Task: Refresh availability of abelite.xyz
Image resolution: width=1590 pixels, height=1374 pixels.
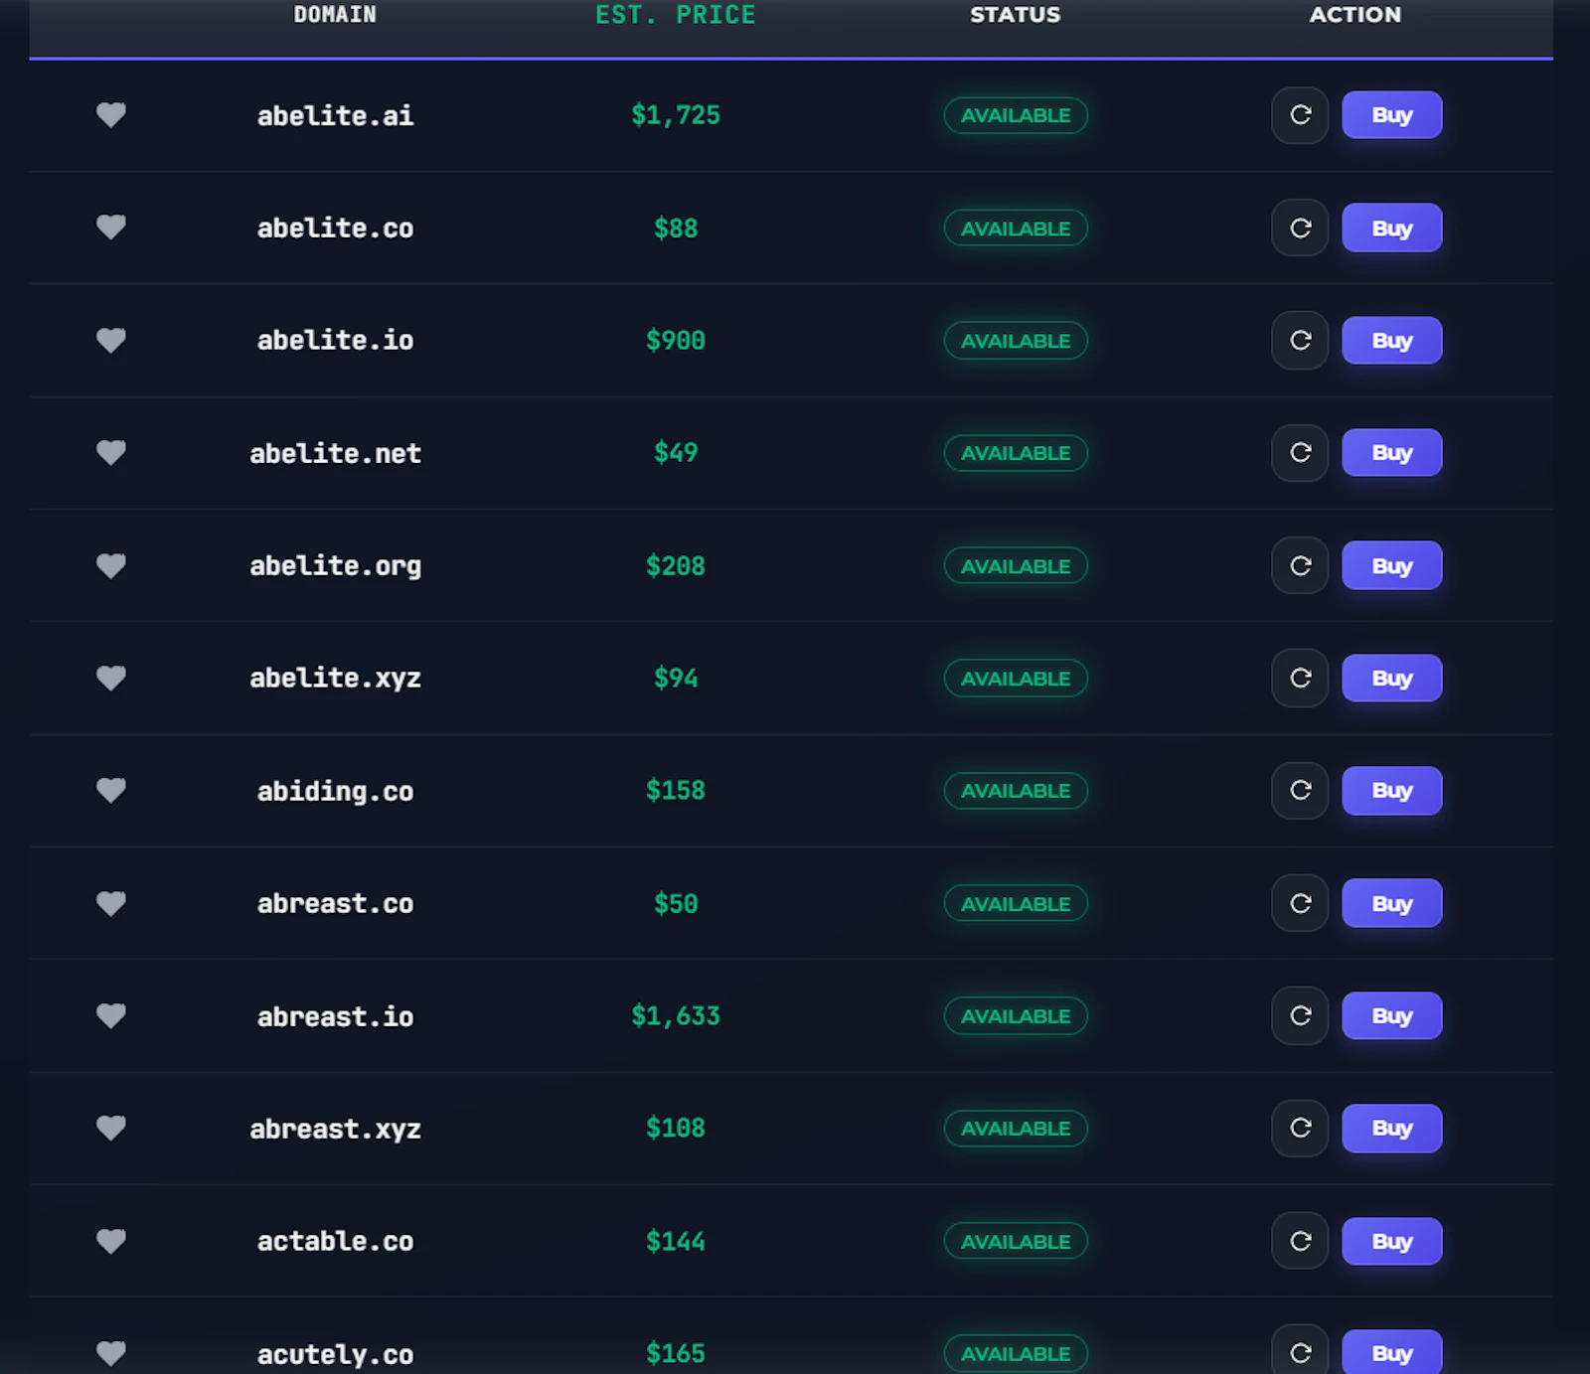Action: tap(1300, 679)
